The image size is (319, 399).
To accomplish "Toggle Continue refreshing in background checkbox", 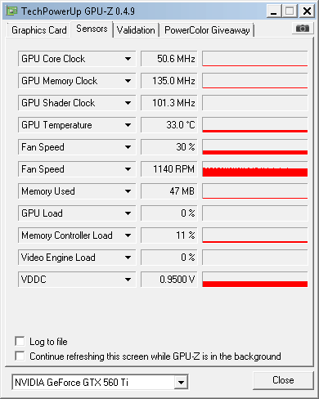I will pyautogui.click(x=20, y=356).
